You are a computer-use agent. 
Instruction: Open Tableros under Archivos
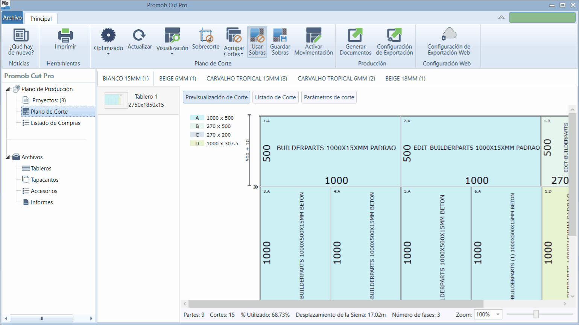coord(41,169)
